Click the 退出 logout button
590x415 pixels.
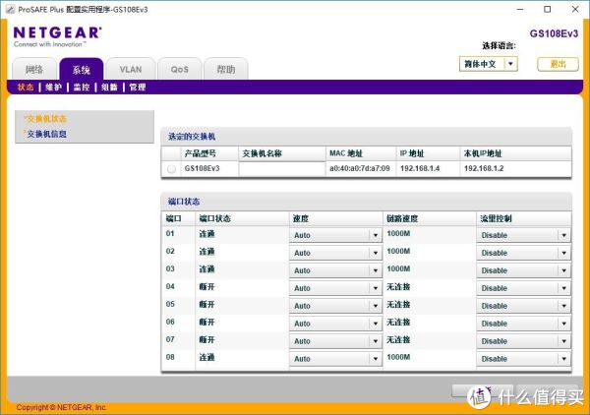(x=558, y=64)
